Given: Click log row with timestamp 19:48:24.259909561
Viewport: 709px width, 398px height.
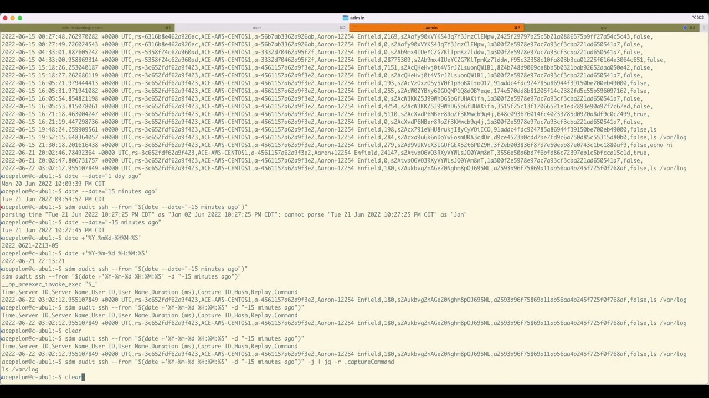Looking at the screenshot, I should click(x=328, y=129).
